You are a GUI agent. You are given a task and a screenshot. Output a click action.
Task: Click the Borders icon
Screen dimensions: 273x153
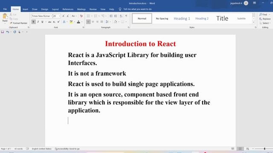pyautogui.click(x=122, y=22)
